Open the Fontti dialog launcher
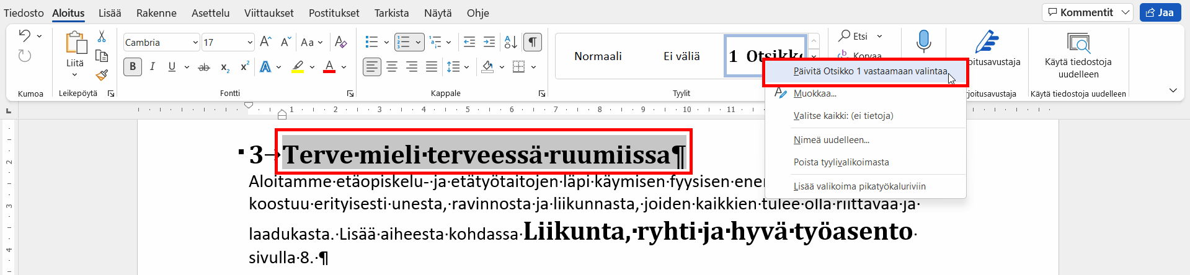 pos(350,94)
